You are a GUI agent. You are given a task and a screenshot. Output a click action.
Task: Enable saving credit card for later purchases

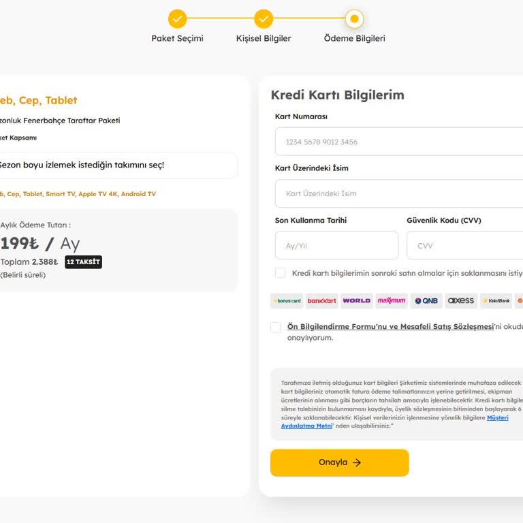(281, 273)
